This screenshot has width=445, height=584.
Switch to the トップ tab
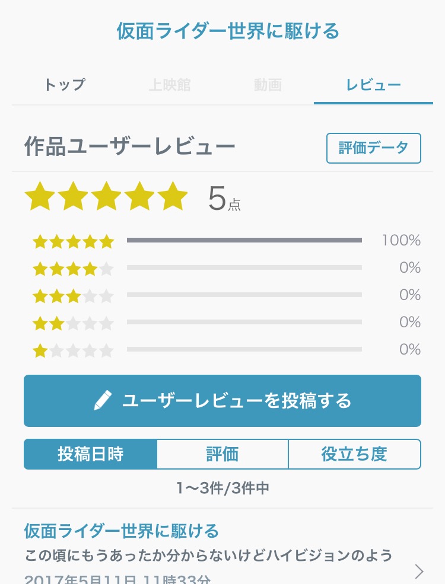[x=65, y=85]
